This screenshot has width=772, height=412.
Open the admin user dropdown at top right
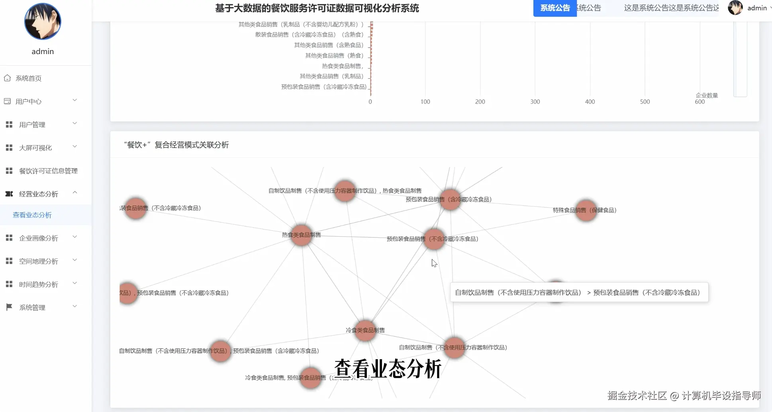(757, 8)
